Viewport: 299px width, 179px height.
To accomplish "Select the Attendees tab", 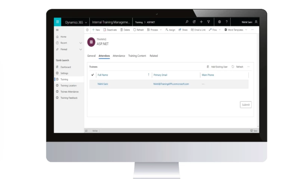I will pos(104,56).
